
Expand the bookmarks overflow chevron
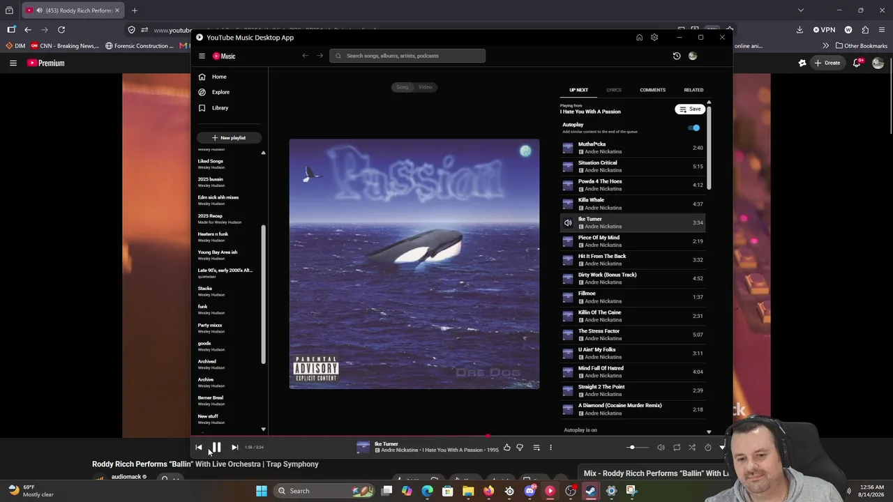click(x=826, y=46)
